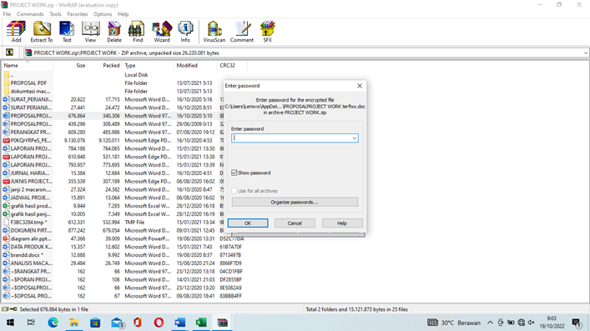Open the Favorites menu
Viewport: 590px width, 331px height.
78,14
